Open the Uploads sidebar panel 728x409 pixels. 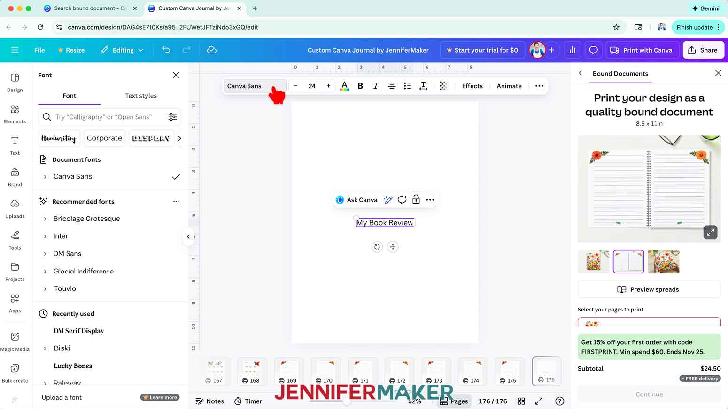[x=15, y=209]
